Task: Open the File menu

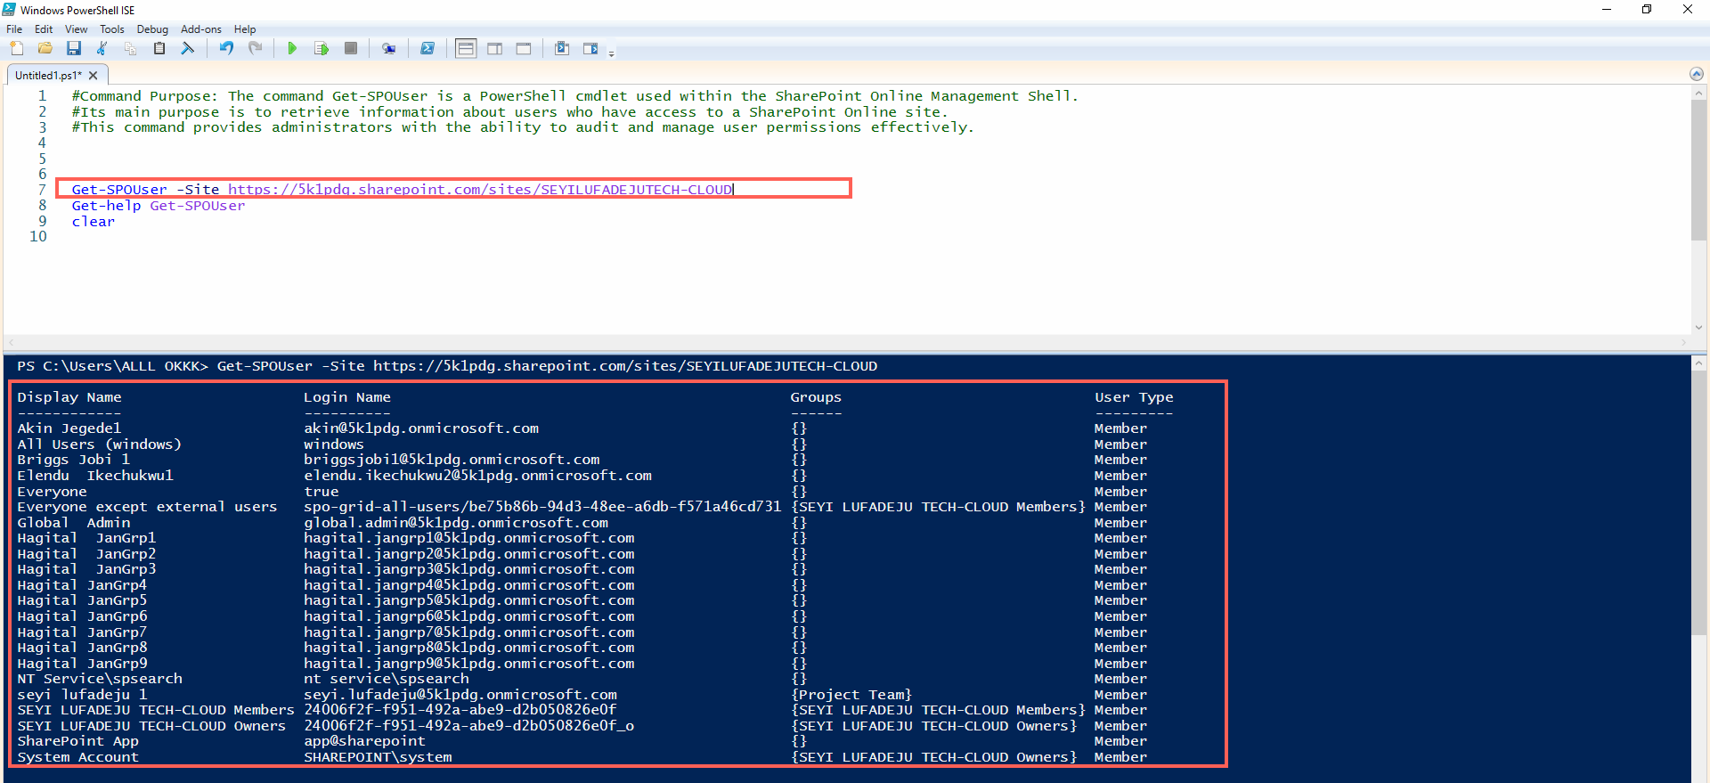Action: coord(14,29)
